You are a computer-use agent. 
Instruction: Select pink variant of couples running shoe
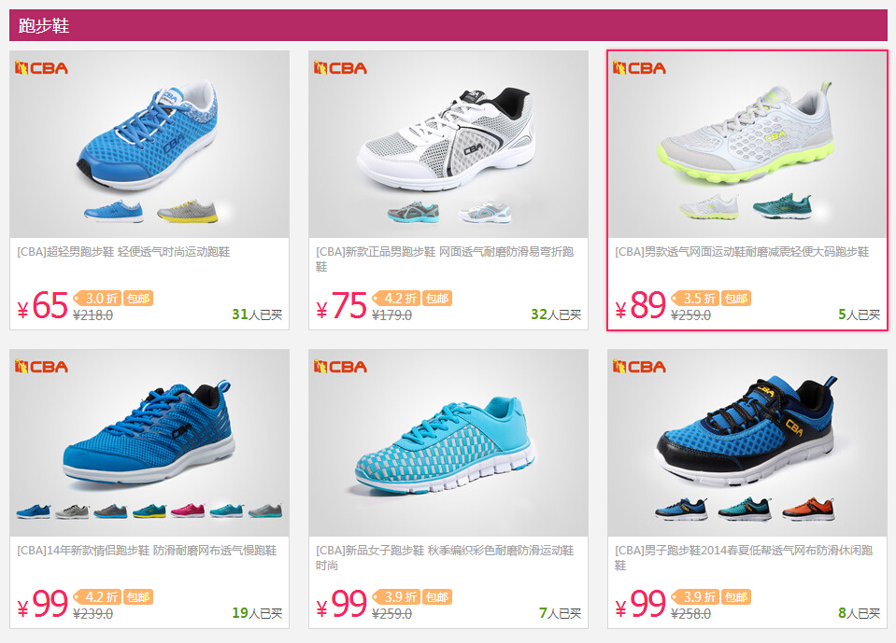188,510
